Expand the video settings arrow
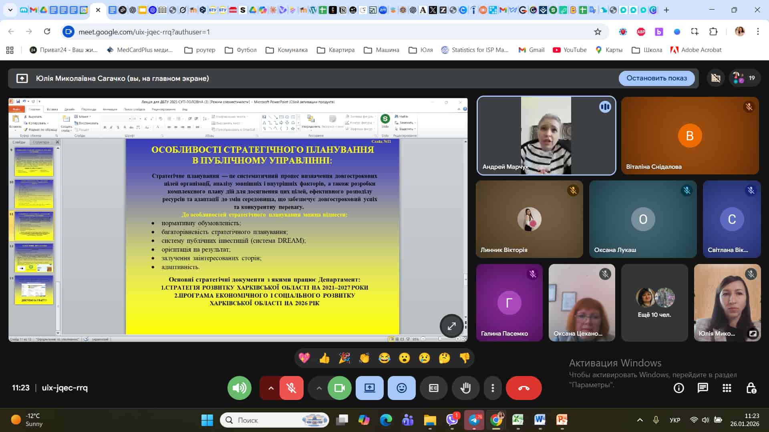The height and width of the screenshot is (432, 769). pyautogui.click(x=319, y=388)
